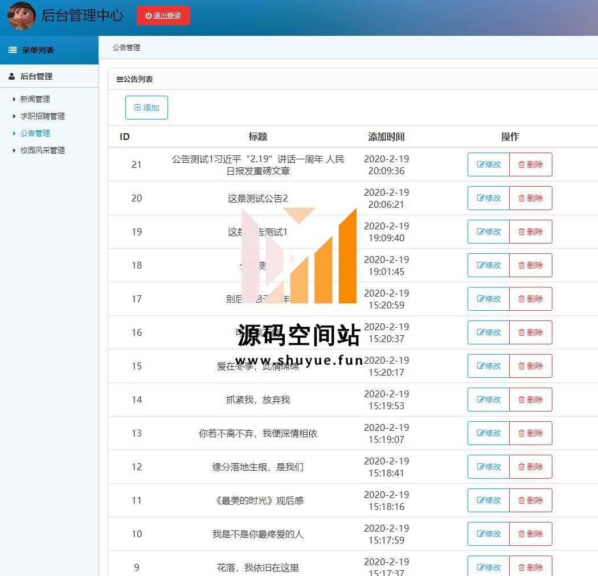Select 公告管理 in the sidebar
Screen dimensions: 598x576
tap(35, 133)
